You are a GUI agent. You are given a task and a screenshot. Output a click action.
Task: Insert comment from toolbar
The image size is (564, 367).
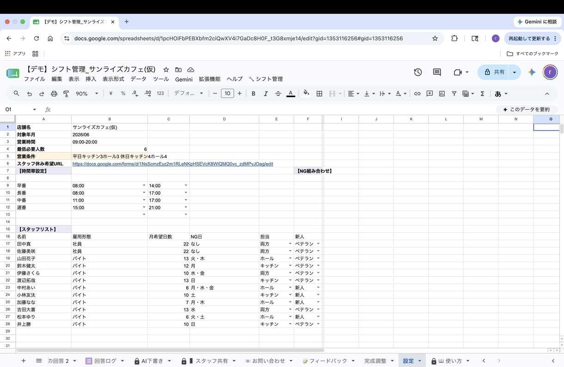point(429,93)
